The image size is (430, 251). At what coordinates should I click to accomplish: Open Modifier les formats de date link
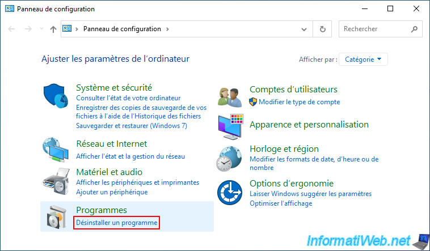pos(314,163)
